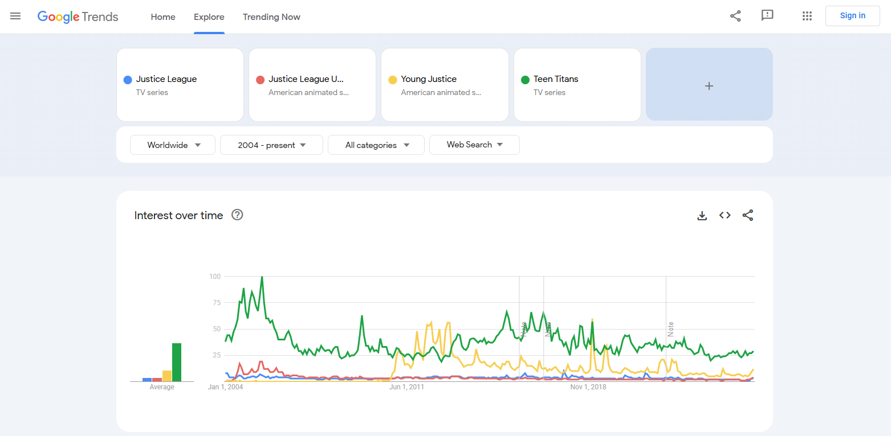The width and height of the screenshot is (891, 436).
Task: Open the Google apps grid
Action: (x=807, y=16)
